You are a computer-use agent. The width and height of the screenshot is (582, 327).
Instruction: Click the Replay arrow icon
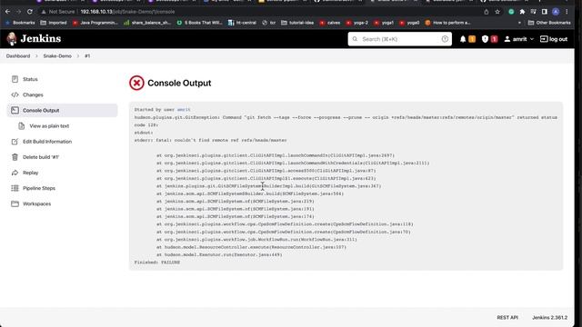[15, 173]
